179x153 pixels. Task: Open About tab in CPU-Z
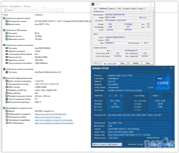tap(141, 9)
